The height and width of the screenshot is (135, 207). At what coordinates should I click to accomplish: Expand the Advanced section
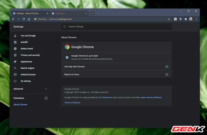tap(30, 89)
